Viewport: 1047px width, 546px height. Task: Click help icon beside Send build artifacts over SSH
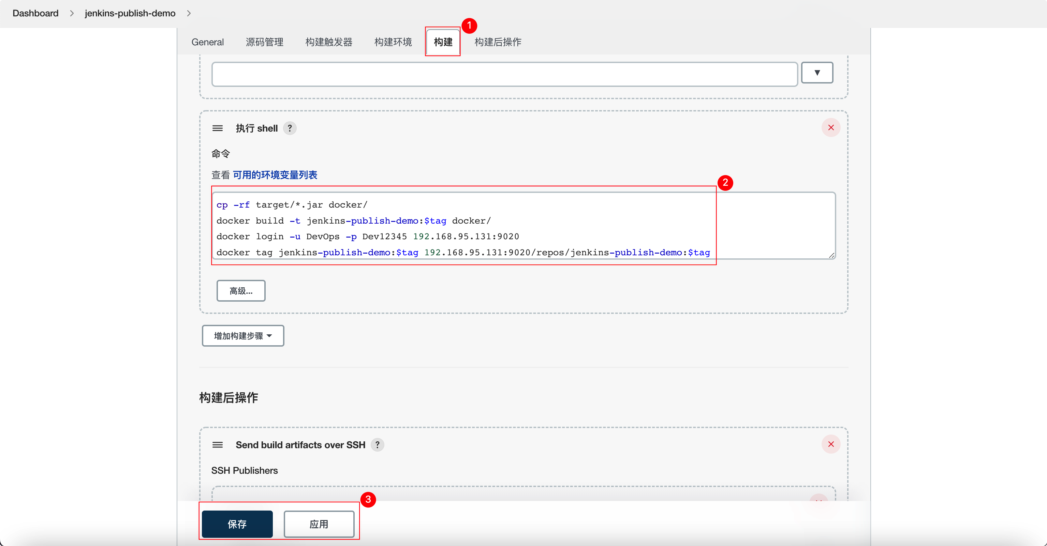pos(377,444)
